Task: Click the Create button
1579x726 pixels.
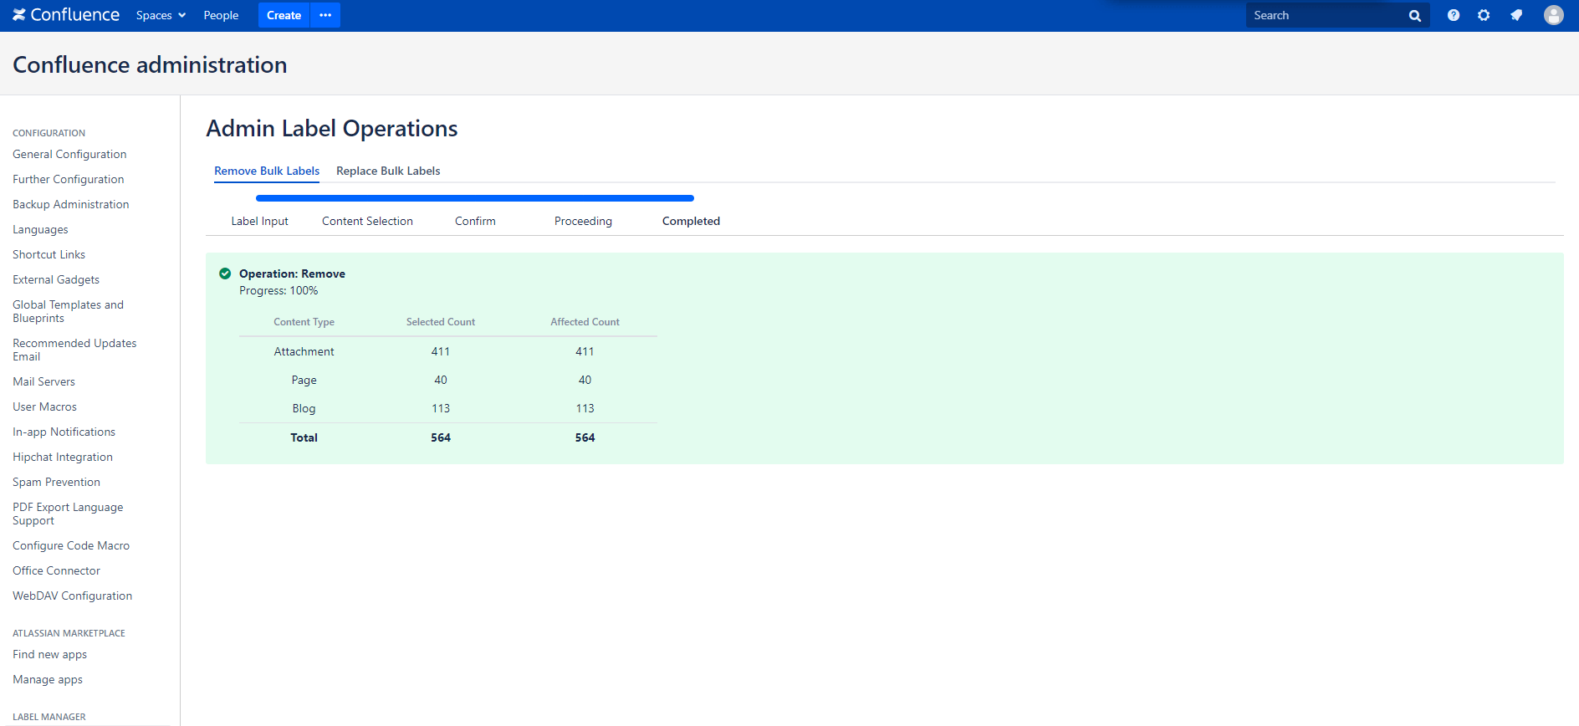Action: pos(284,15)
